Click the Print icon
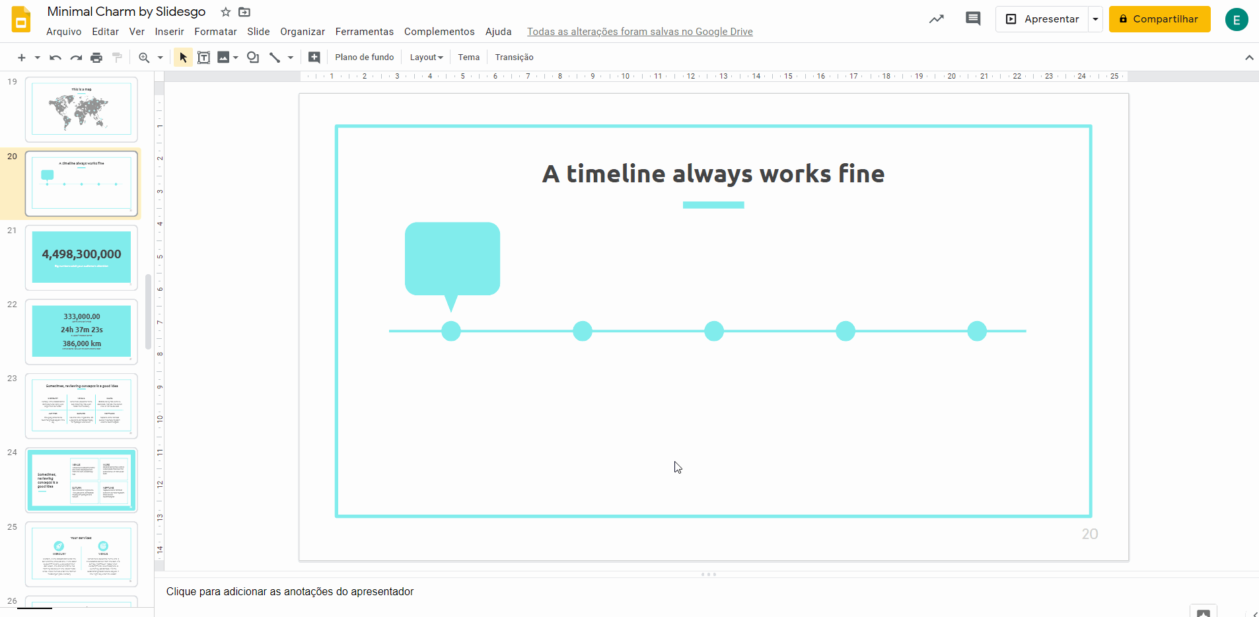Viewport: 1259px width, 617px height. (96, 57)
